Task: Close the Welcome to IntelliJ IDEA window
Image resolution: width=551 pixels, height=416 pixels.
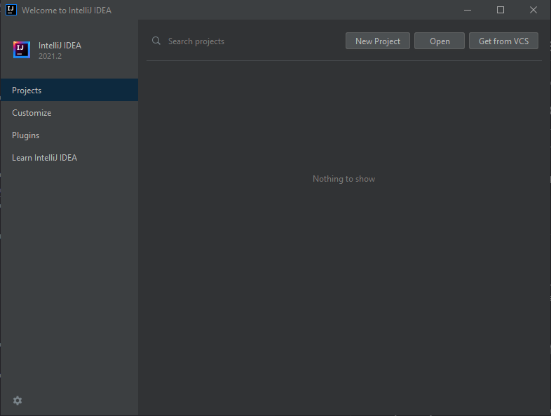Action: (533, 10)
